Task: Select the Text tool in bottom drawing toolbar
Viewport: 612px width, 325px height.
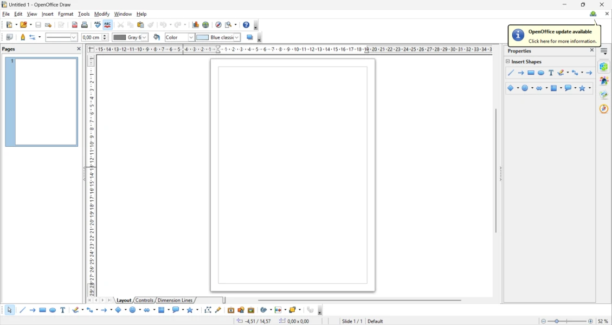Action: pyautogui.click(x=63, y=310)
